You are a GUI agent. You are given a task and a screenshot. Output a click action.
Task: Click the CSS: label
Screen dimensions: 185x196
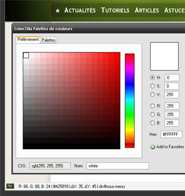(22, 166)
